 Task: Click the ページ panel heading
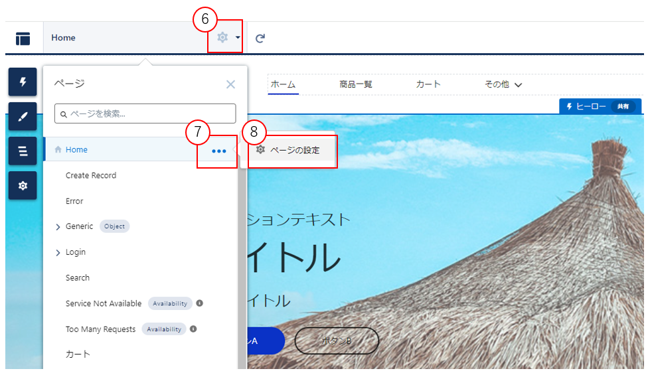click(70, 83)
